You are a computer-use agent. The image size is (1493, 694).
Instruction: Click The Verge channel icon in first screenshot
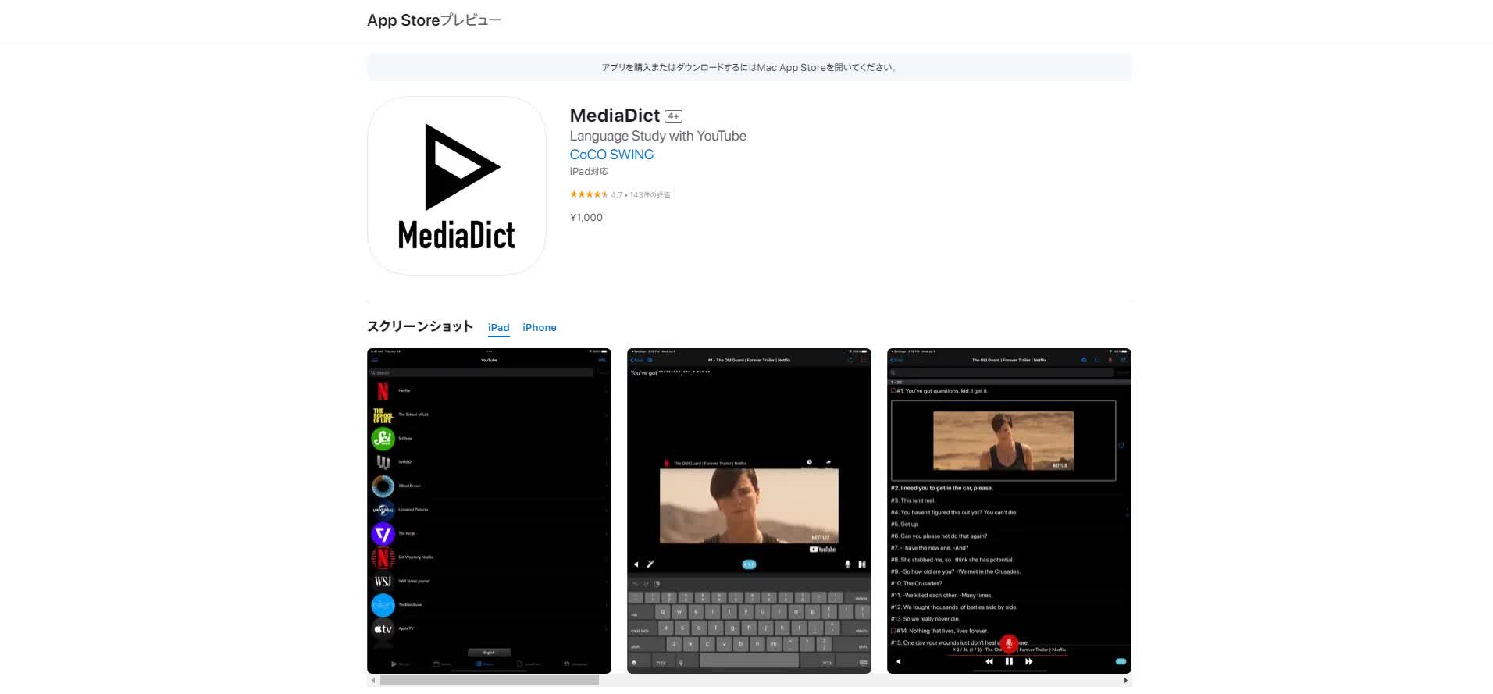[383, 533]
